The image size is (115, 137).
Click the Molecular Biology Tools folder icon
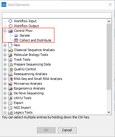[x=10, y=55]
